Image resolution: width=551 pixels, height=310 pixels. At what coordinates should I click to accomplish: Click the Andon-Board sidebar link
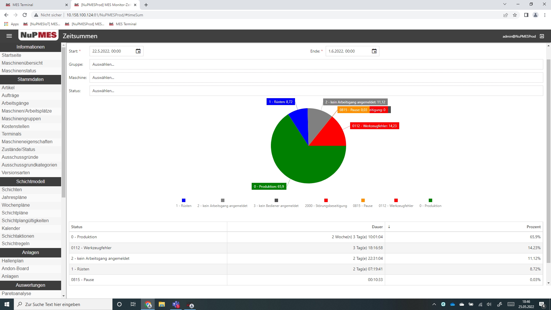pyautogui.click(x=15, y=268)
